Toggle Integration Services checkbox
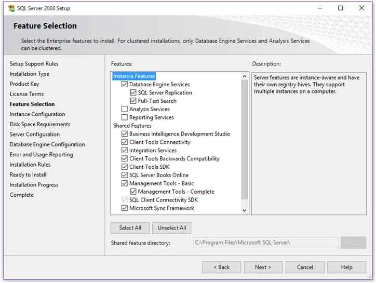376x283 pixels. coord(125,151)
